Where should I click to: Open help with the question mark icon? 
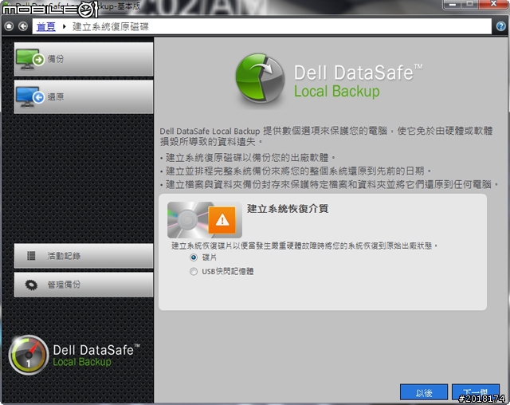[501, 26]
